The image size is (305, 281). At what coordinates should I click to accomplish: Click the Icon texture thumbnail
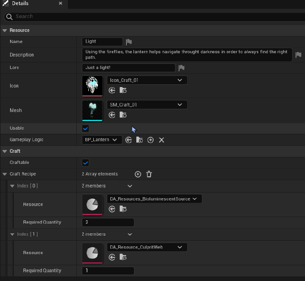coord(92,86)
